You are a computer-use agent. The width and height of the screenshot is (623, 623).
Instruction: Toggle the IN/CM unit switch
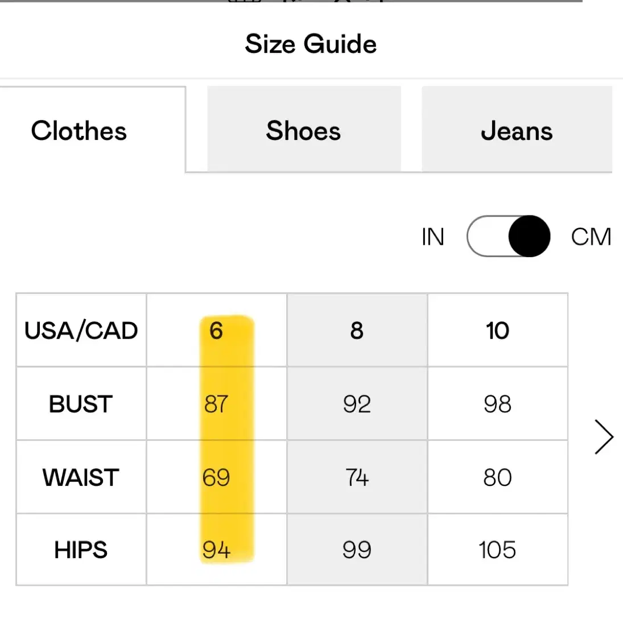point(508,237)
